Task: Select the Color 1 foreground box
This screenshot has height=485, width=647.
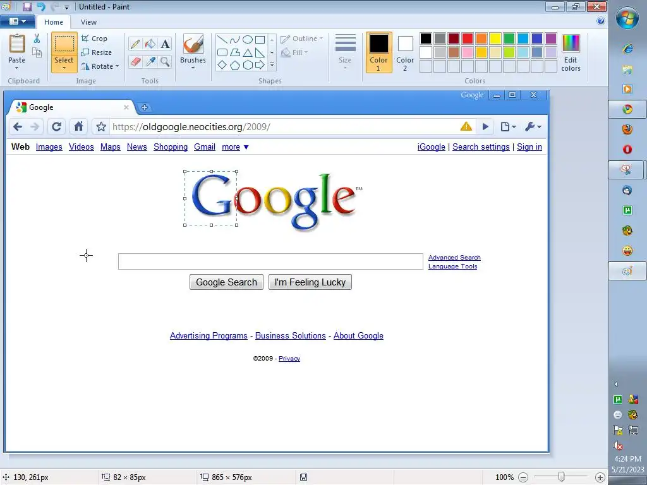Action: click(x=379, y=52)
